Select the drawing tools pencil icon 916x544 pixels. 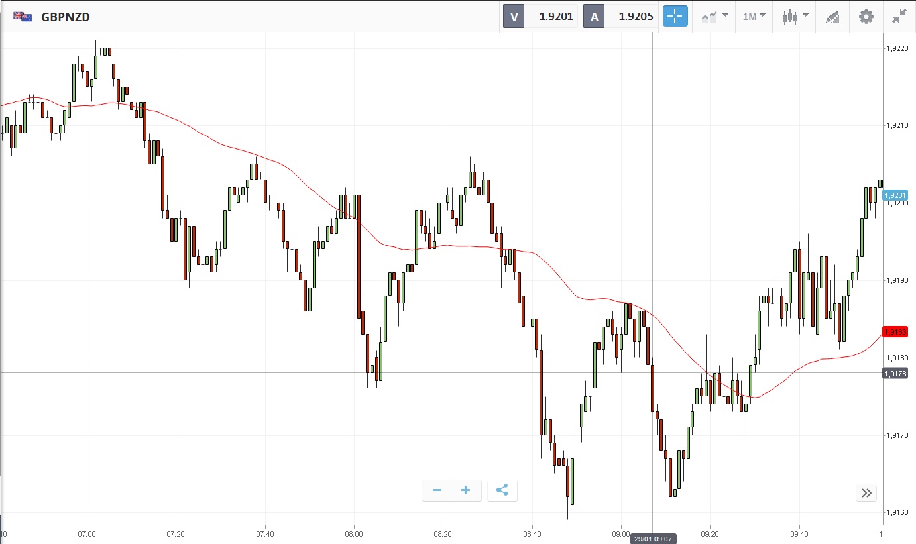[x=832, y=17]
